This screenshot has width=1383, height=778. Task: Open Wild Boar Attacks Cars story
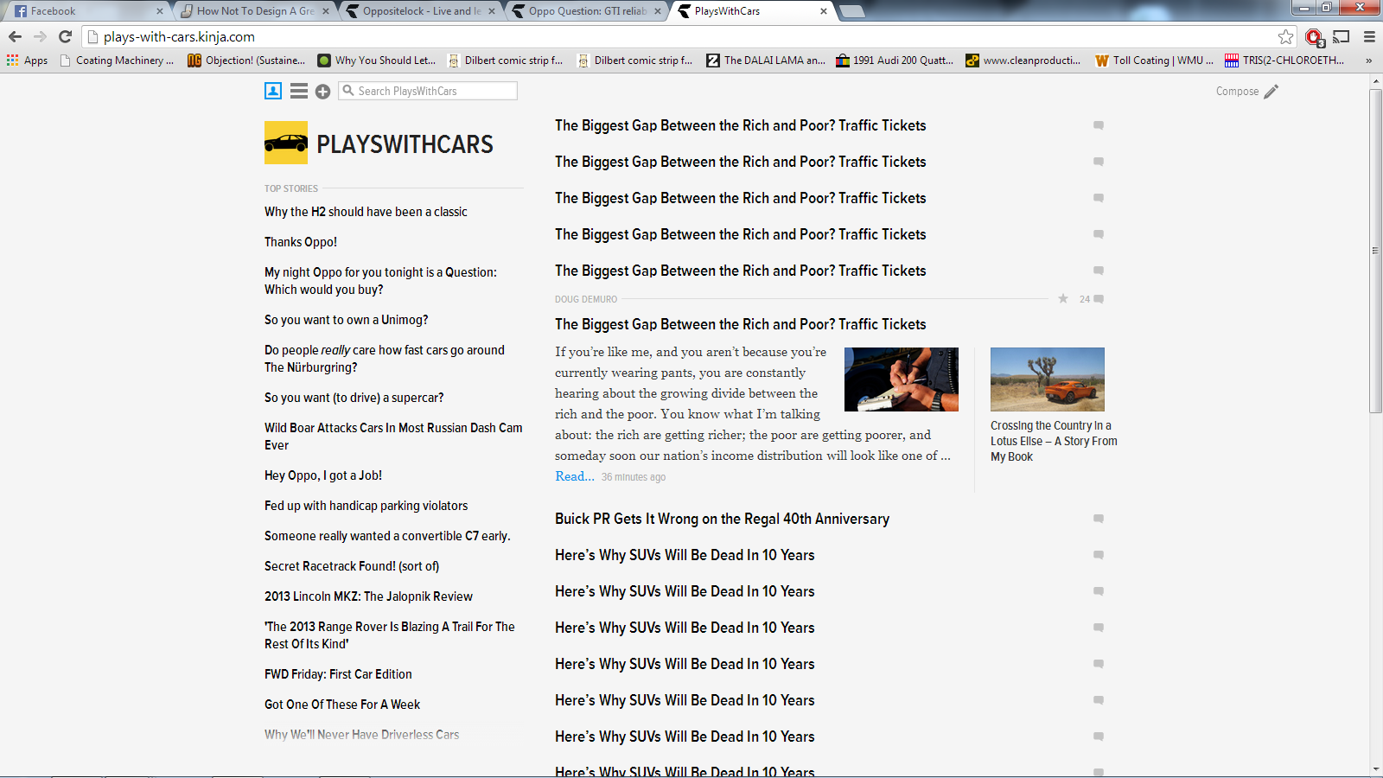click(393, 437)
